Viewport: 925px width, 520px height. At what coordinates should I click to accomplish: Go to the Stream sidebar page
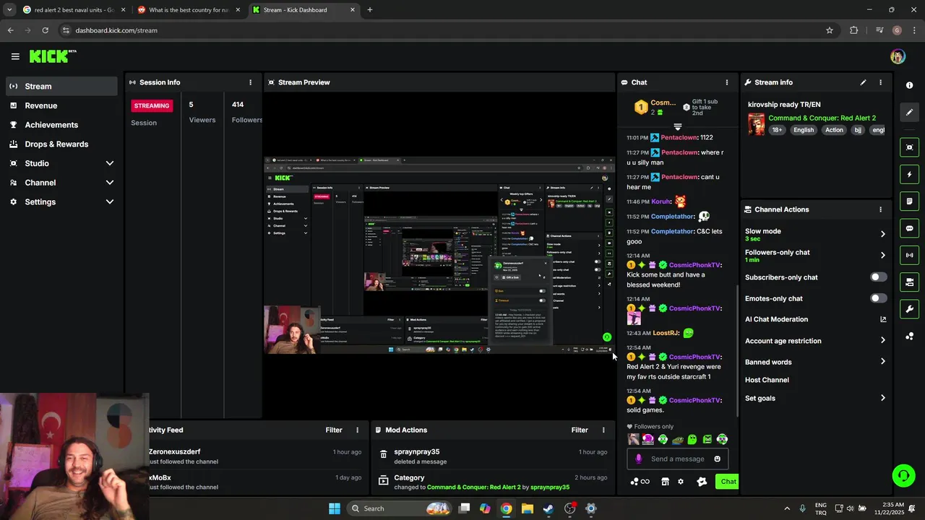coord(61,86)
